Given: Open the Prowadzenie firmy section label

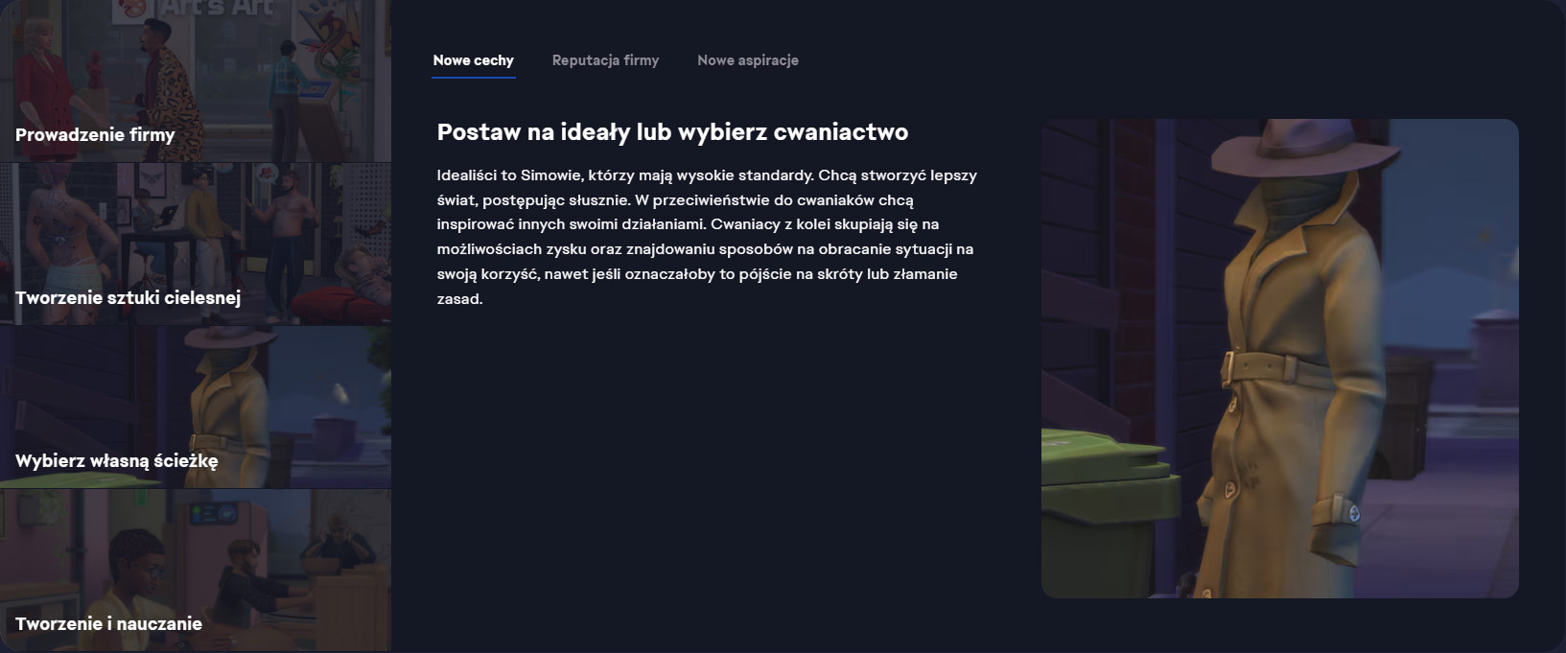Looking at the screenshot, I should click(95, 135).
